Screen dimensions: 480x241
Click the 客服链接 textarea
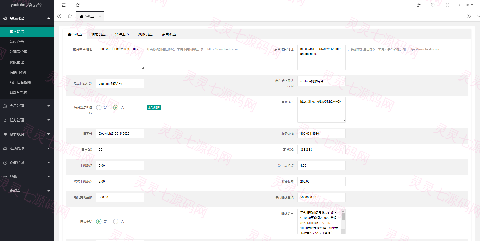point(321,110)
